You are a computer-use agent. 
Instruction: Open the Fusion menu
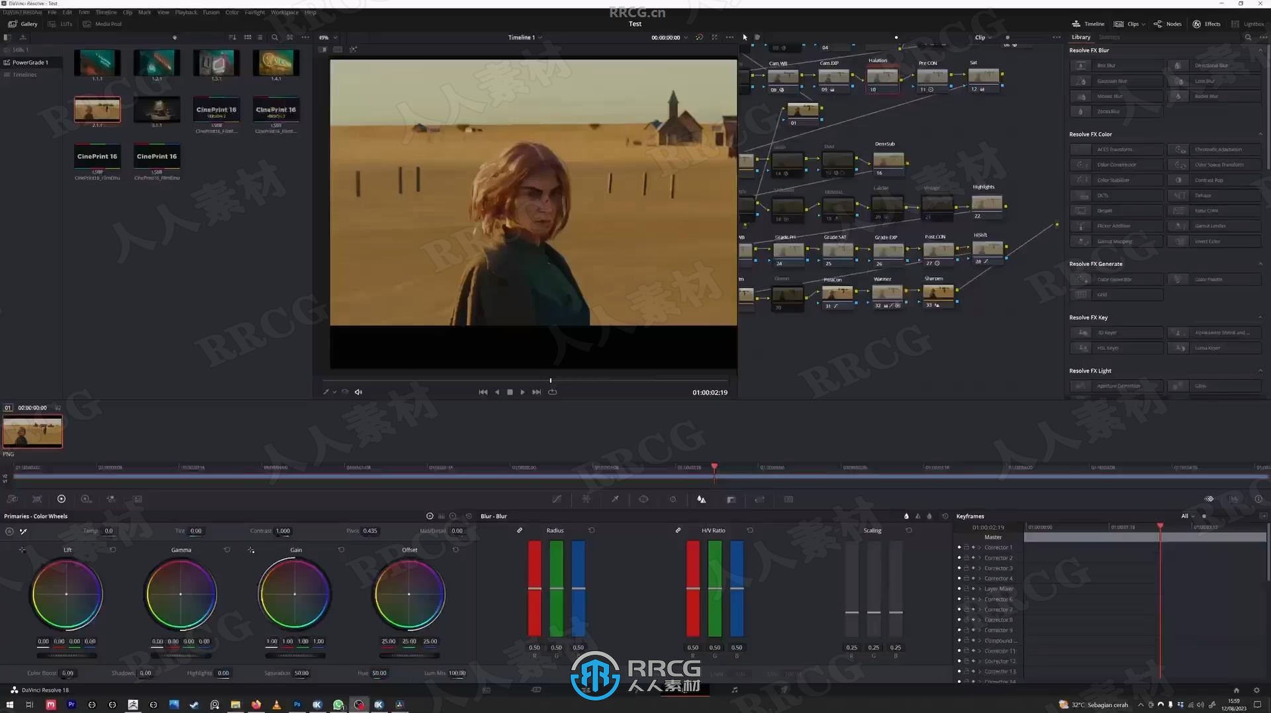pos(211,13)
